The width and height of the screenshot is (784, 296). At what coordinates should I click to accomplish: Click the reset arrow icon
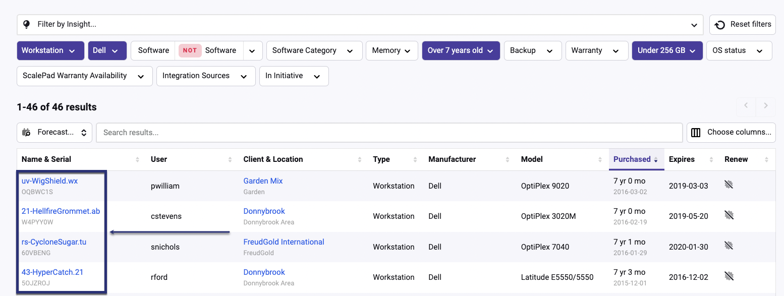click(x=720, y=24)
